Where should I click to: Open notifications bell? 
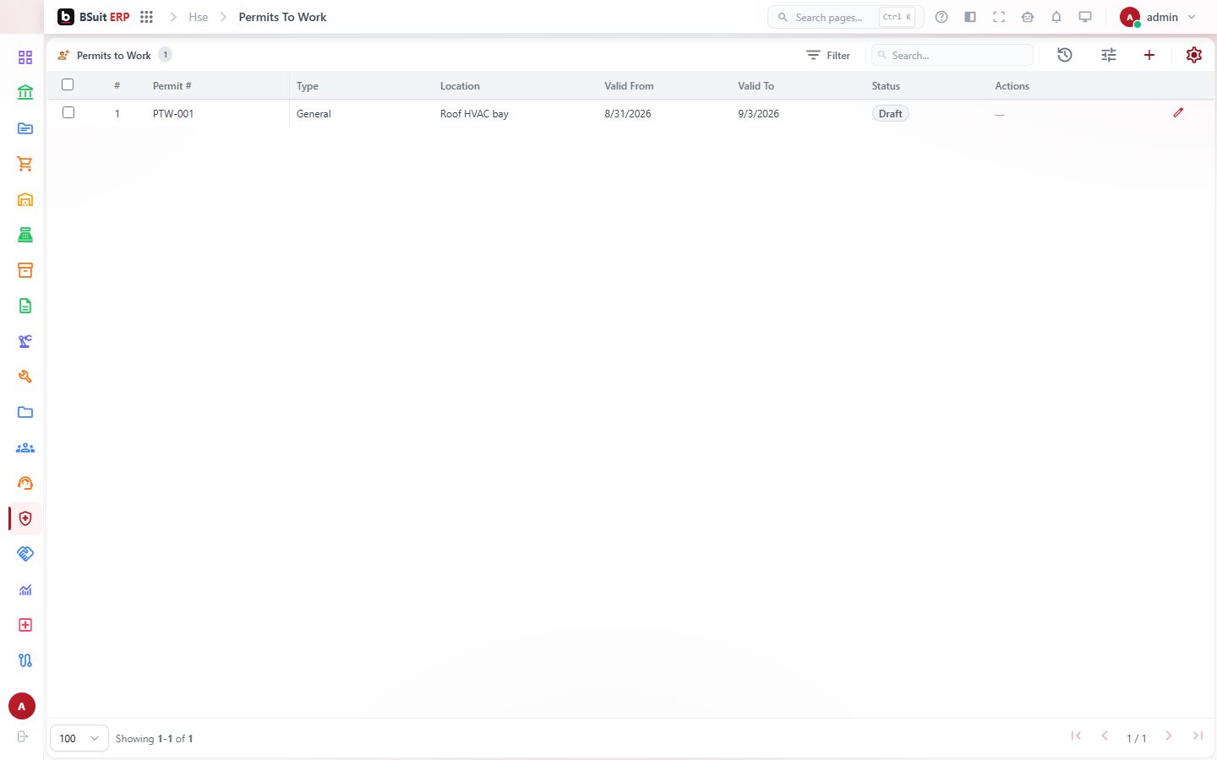coord(1056,17)
